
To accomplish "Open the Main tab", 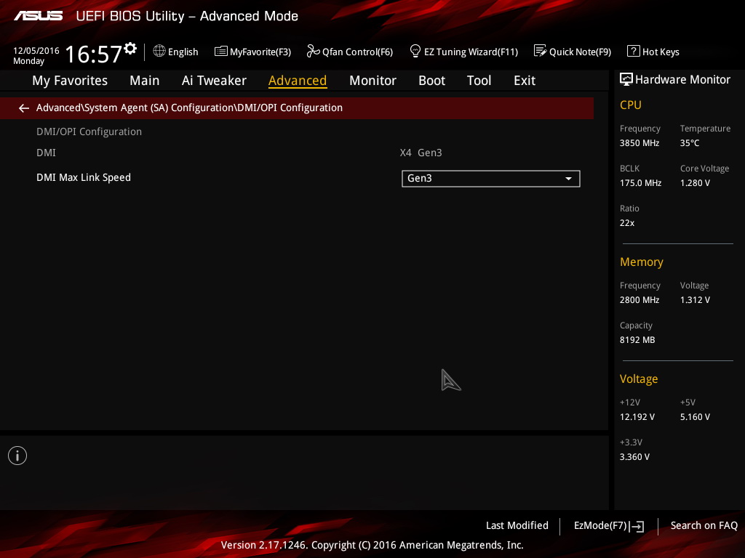I will pos(145,81).
